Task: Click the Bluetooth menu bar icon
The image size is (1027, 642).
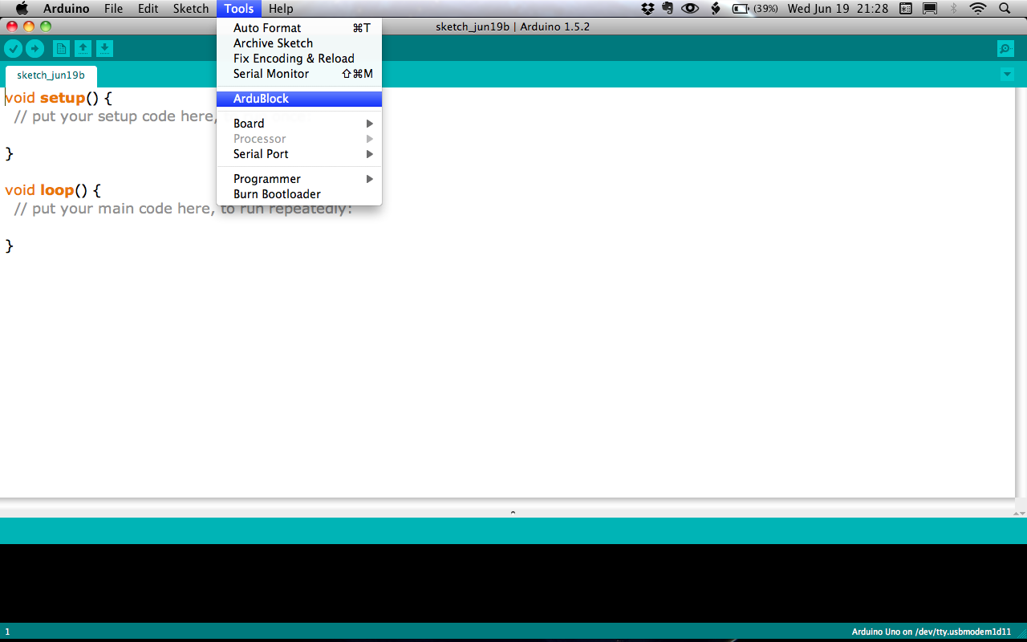Action: tap(953, 9)
